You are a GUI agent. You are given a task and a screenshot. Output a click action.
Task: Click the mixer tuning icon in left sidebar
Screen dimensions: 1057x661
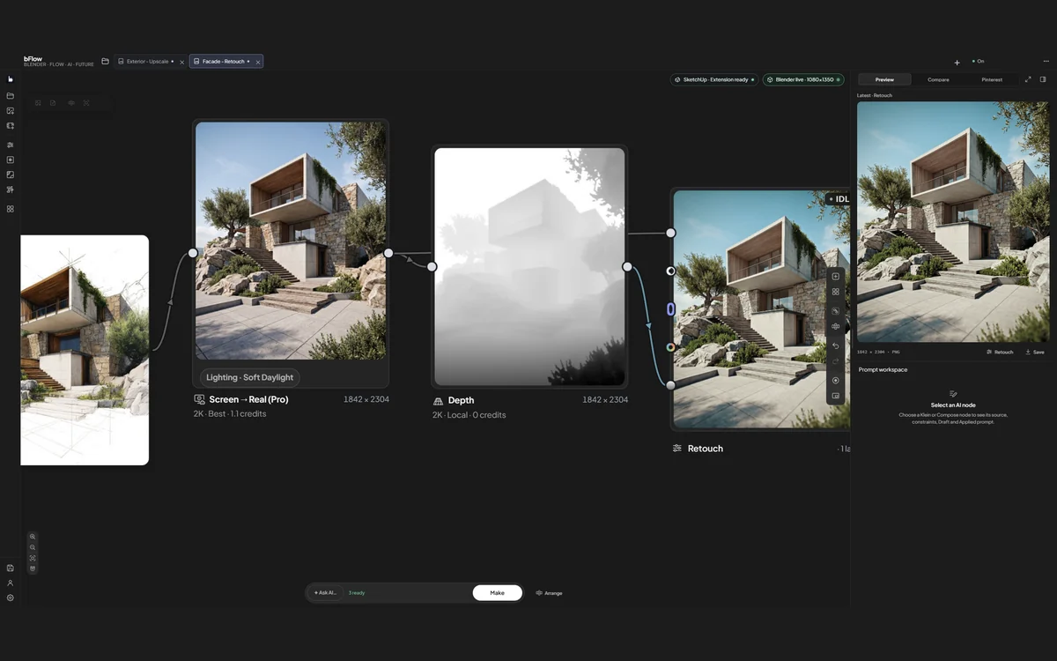point(11,189)
